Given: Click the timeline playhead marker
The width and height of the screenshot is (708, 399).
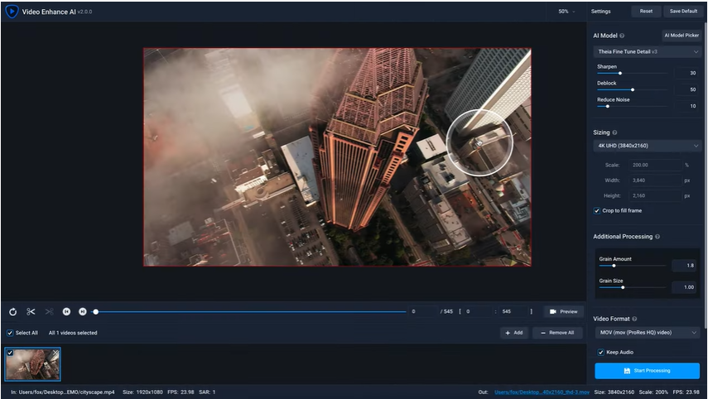Looking at the screenshot, I should (96, 311).
